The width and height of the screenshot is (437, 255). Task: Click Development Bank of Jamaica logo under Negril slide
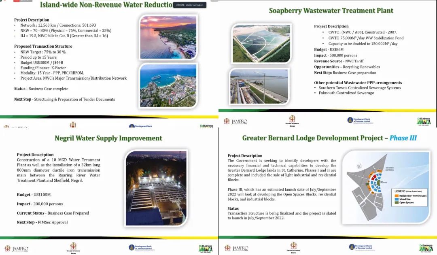[x=140, y=247]
